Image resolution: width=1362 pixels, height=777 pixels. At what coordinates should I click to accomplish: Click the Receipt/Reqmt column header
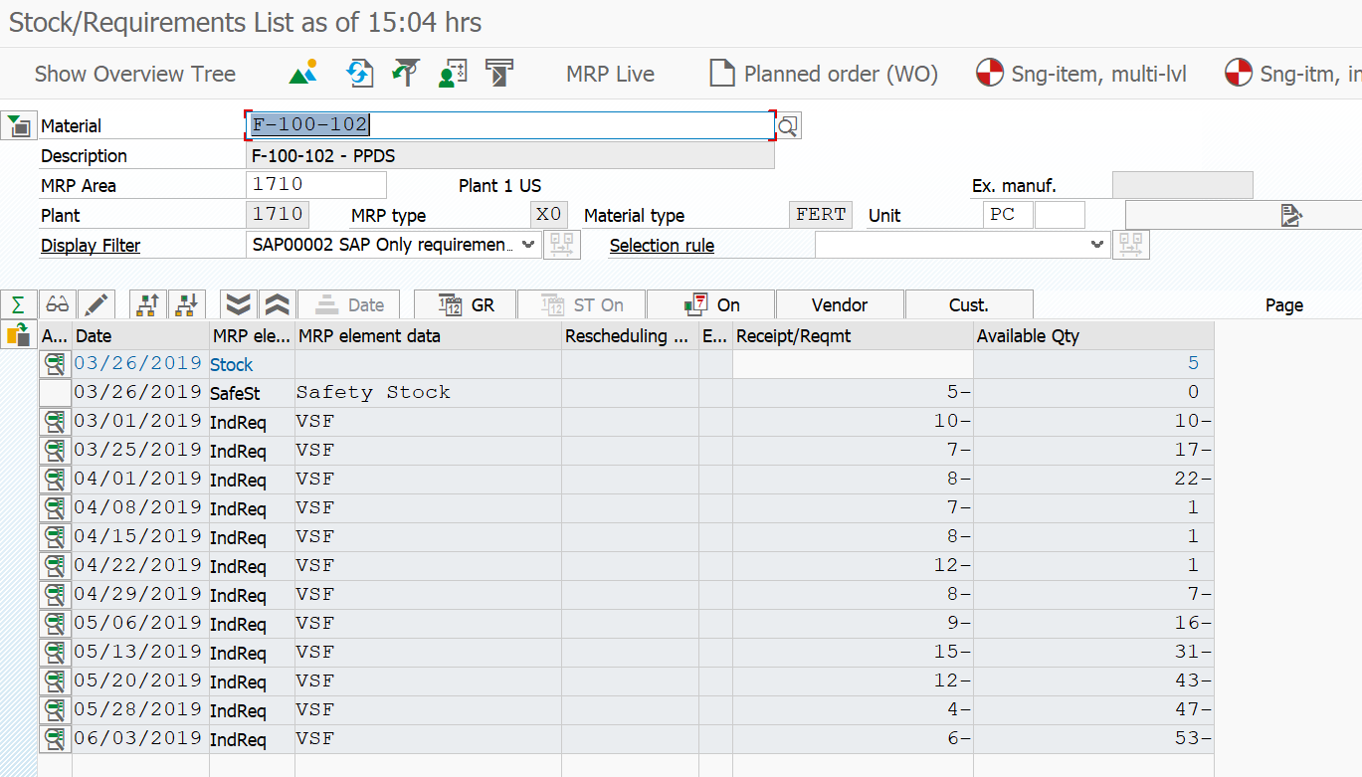point(853,336)
